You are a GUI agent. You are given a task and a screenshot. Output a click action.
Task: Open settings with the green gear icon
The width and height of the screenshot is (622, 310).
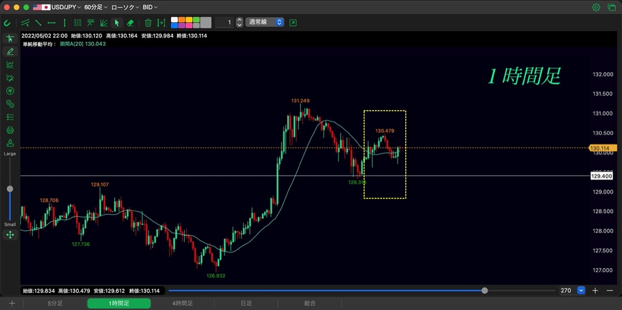point(596,7)
